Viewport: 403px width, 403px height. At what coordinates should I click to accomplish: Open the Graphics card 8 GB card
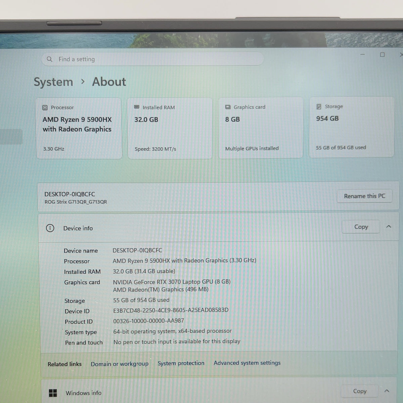(261, 128)
